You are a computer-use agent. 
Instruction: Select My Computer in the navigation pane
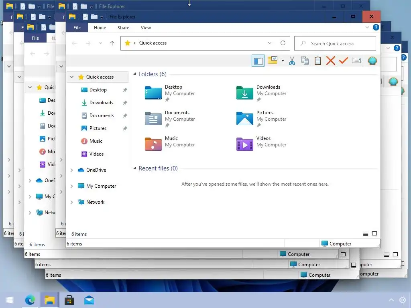click(x=101, y=186)
